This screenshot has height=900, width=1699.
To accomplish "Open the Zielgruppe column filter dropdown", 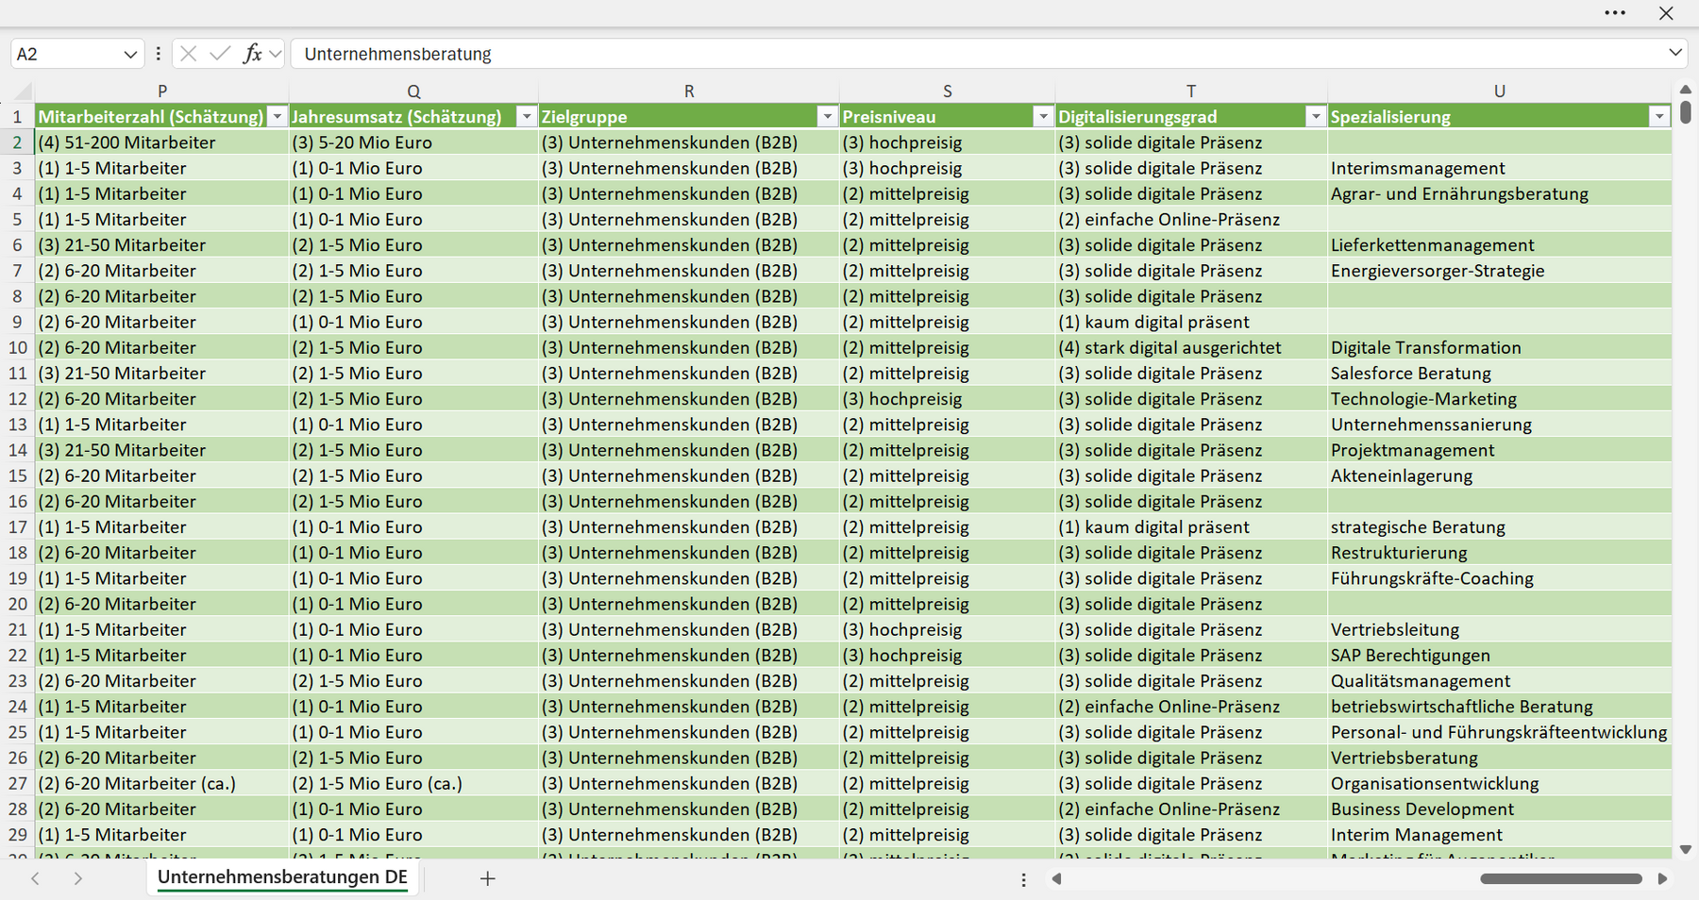I will 827,117.
